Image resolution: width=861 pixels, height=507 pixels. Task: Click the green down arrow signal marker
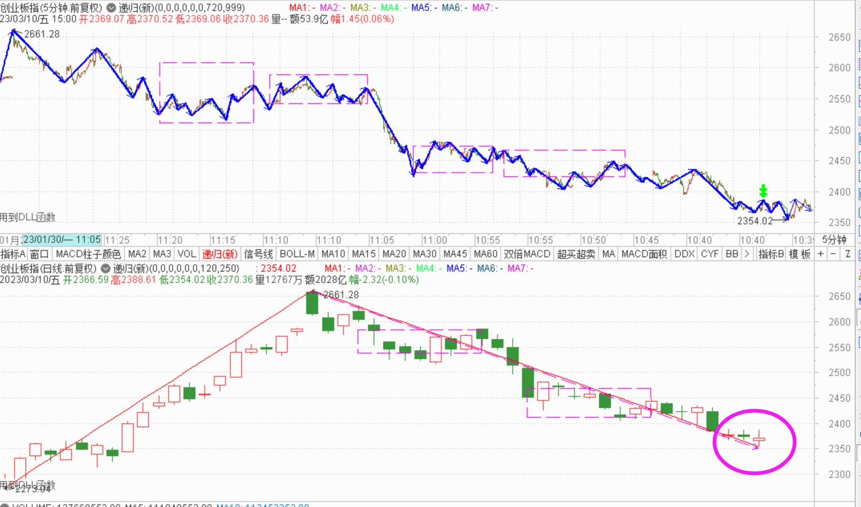tap(763, 191)
